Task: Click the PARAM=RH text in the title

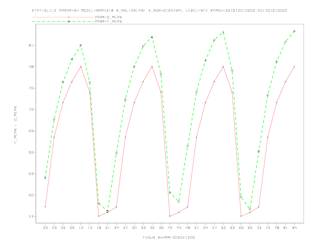Action: coord(69,11)
